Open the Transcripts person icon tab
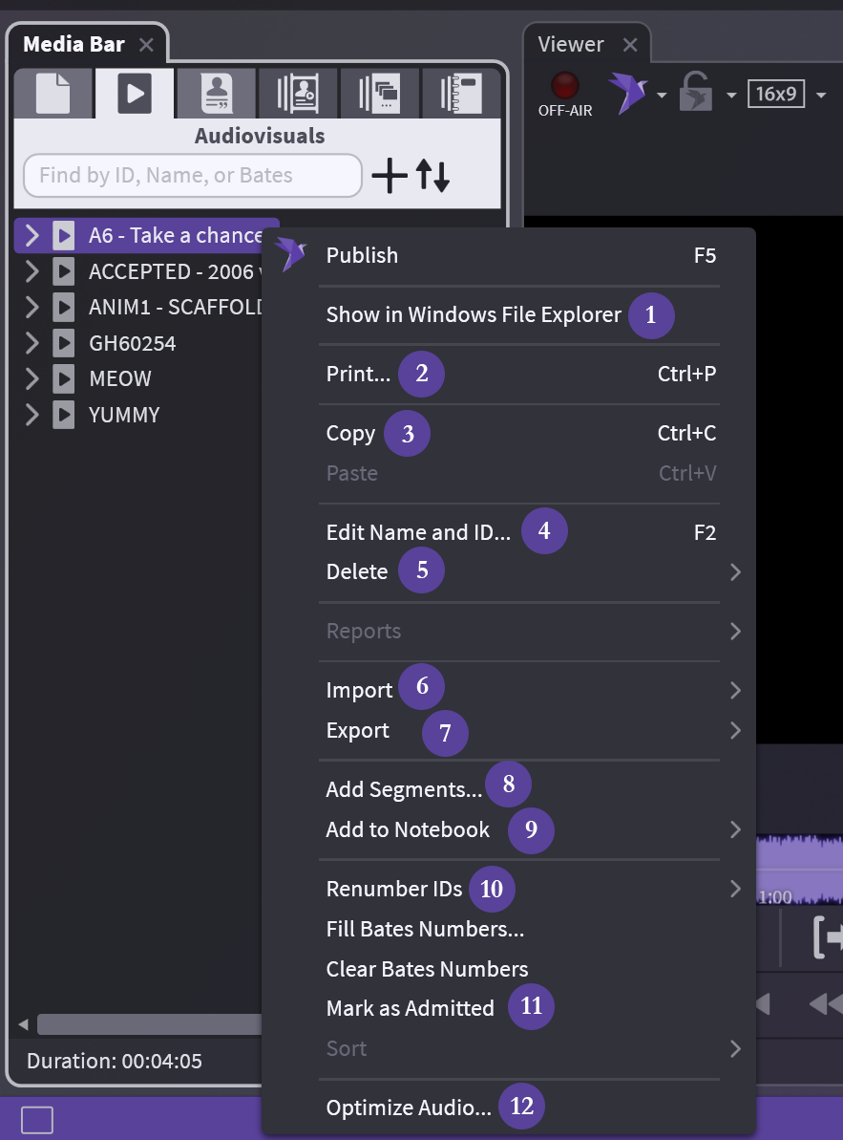Image resolution: width=843 pixels, height=1140 pixels. (216, 94)
